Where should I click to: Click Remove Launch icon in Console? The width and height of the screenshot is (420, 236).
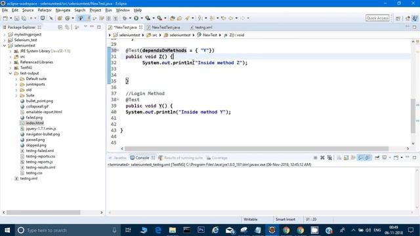322,157
